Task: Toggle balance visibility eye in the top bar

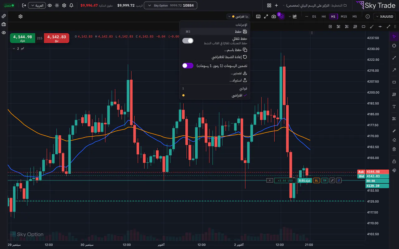Action: [50, 6]
